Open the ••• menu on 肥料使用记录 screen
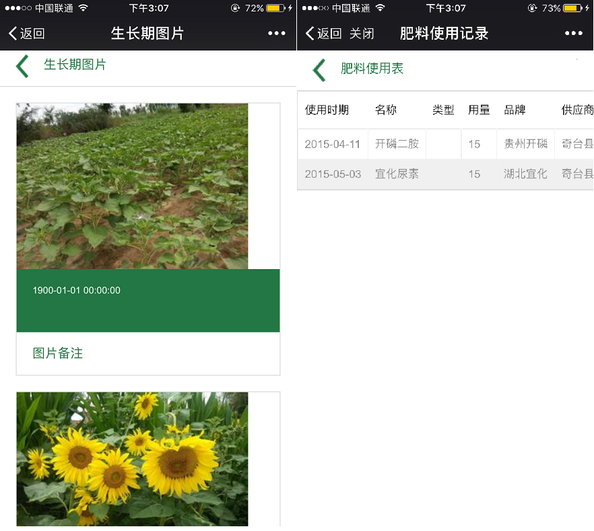Viewport: 594px width, 531px height. point(573,32)
